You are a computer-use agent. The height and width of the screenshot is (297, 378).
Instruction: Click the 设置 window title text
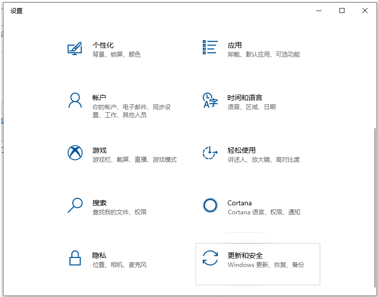[x=17, y=11]
